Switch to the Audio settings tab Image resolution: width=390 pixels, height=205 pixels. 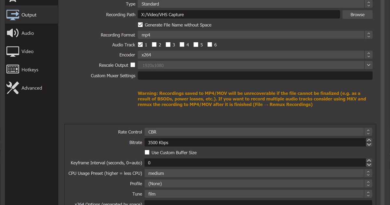click(x=28, y=33)
